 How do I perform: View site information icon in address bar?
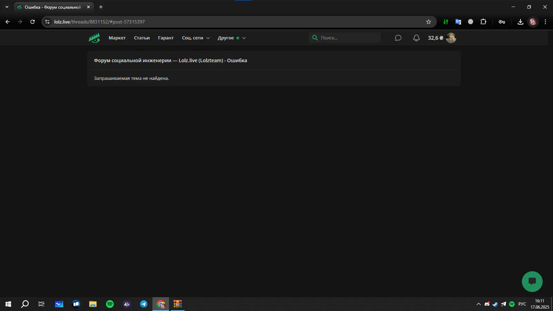click(x=47, y=22)
